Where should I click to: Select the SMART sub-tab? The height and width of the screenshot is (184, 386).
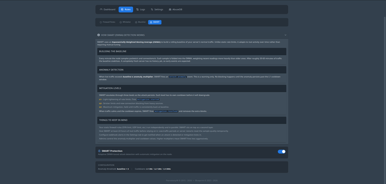coord(155,22)
